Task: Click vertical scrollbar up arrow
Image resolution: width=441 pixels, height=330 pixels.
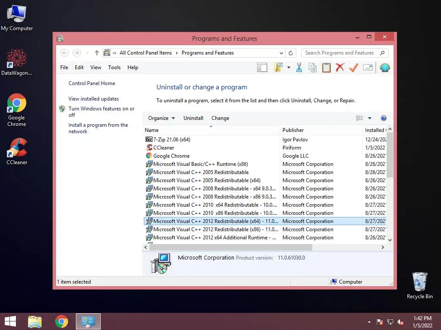Action: [390, 129]
